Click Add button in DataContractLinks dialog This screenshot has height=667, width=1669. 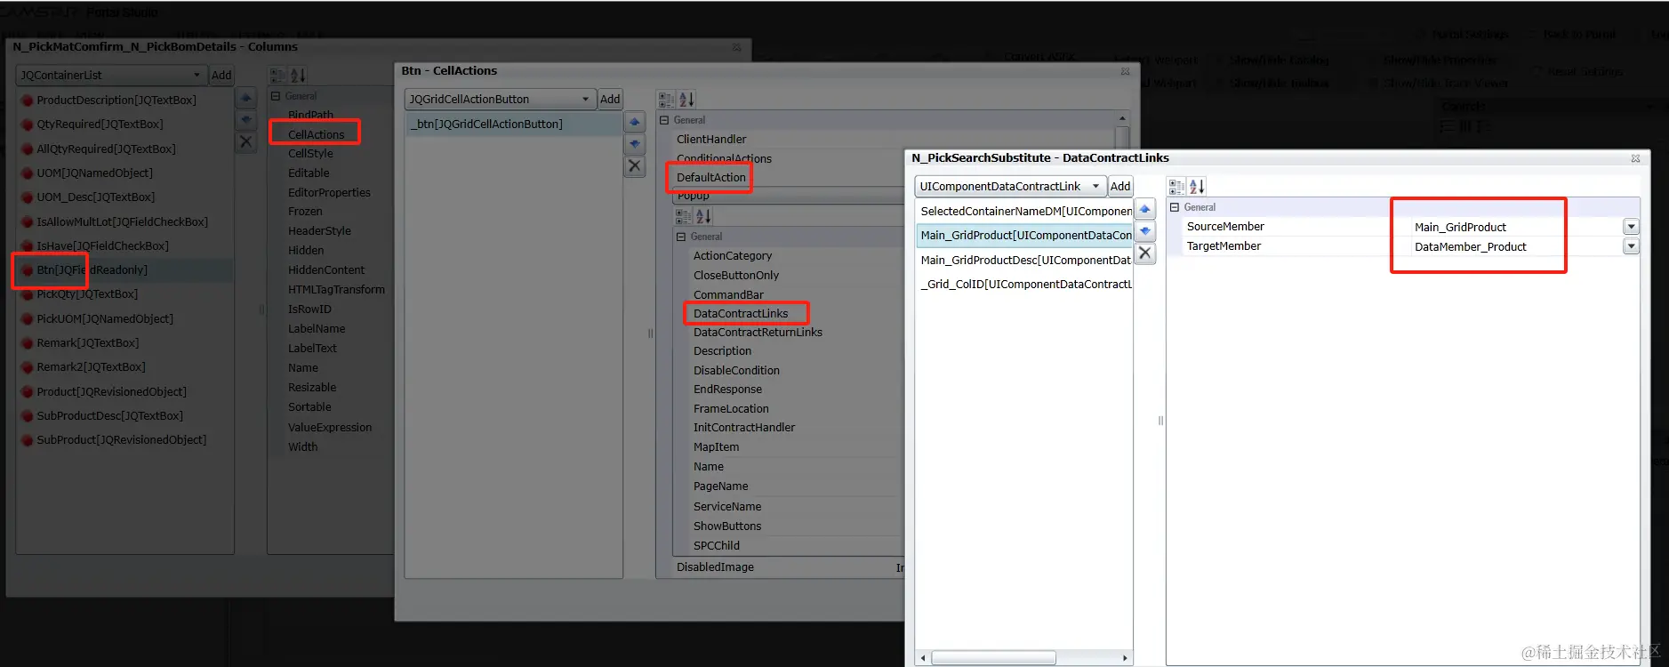tap(1120, 187)
